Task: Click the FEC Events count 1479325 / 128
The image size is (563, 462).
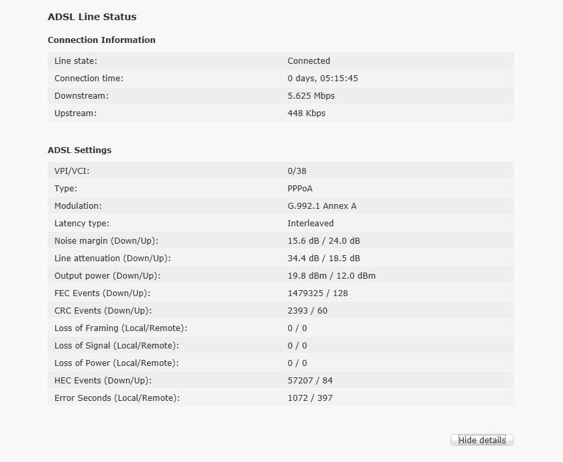Action: 318,293
